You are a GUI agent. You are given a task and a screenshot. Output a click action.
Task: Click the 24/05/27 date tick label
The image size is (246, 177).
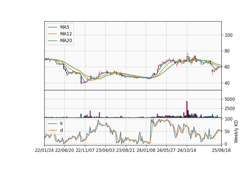point(166,151)
